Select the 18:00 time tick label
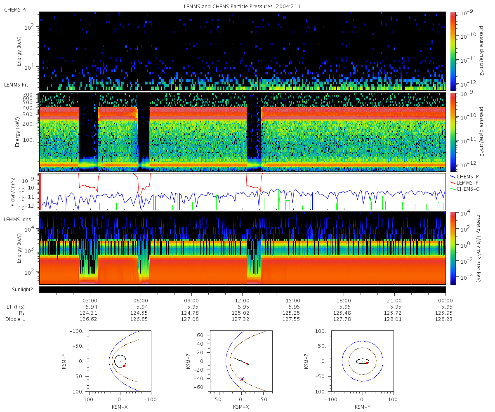 344,300
